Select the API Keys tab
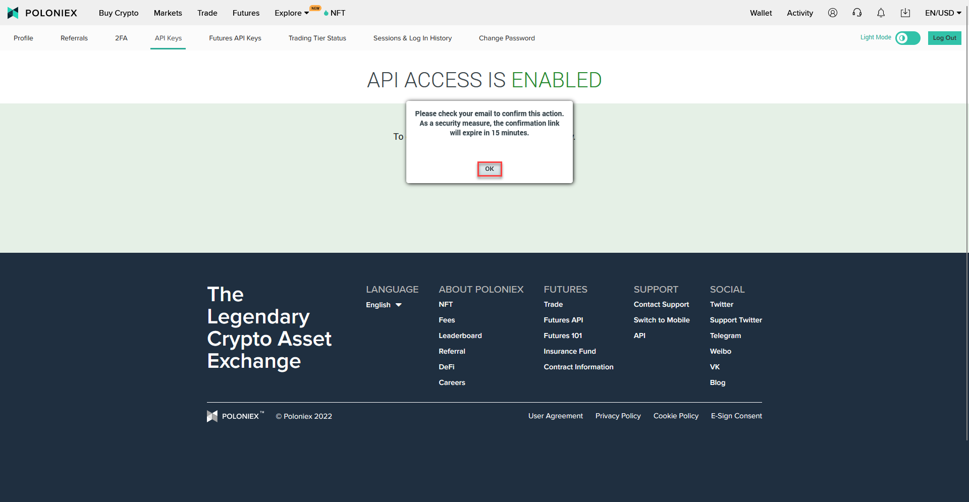This screenshot has height=502, width=969. tap(168, 38)
